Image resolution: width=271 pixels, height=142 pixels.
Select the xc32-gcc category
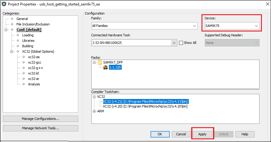click(x=34, y=62)
